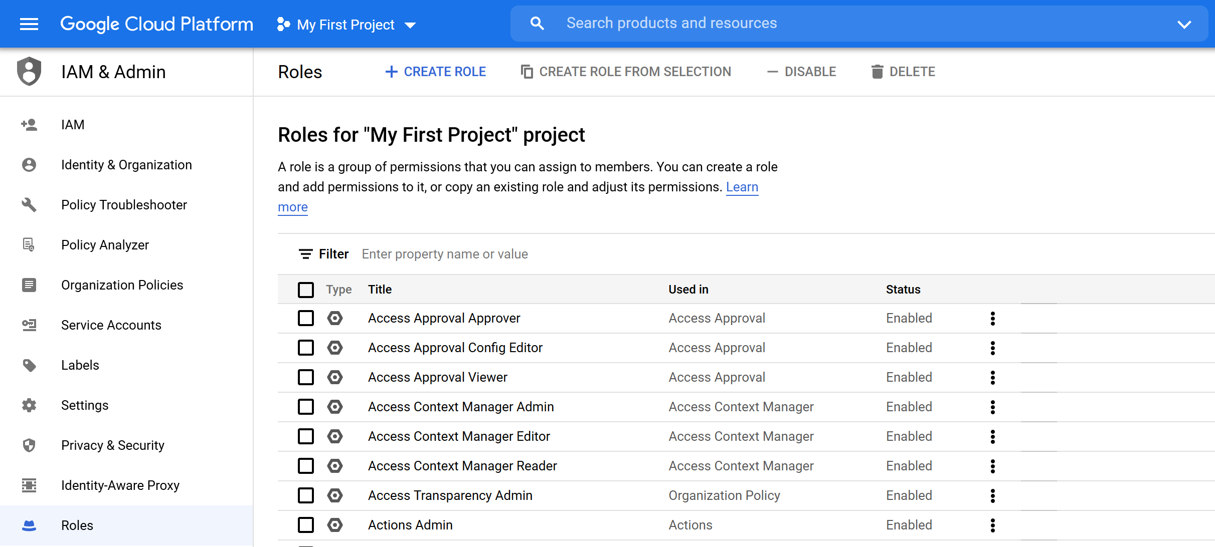
Task: Check the Access Approval Config Editor checkbox
Action: pos(306,348)
